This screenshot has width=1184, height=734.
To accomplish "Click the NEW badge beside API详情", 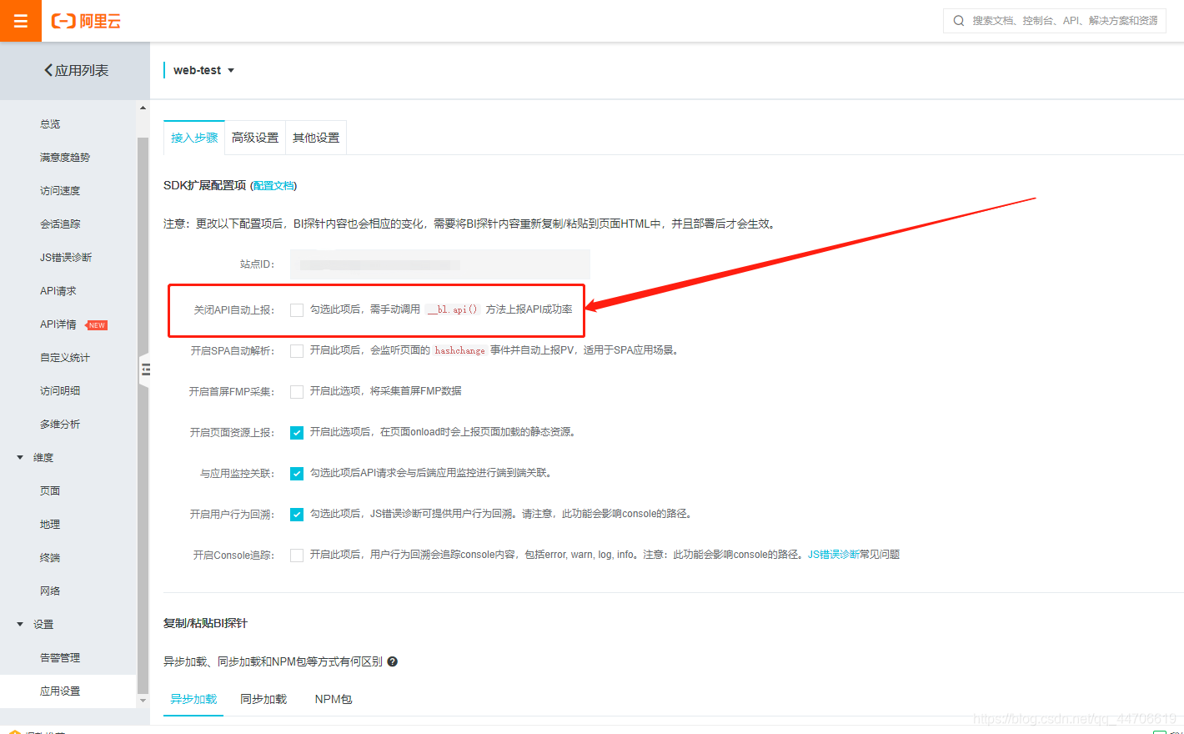I will point(97,325).
